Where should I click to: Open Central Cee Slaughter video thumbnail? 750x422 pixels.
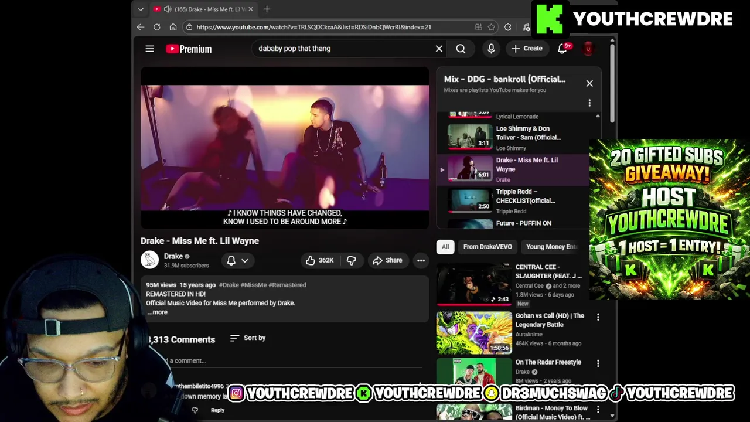click(x=474, y=284)
